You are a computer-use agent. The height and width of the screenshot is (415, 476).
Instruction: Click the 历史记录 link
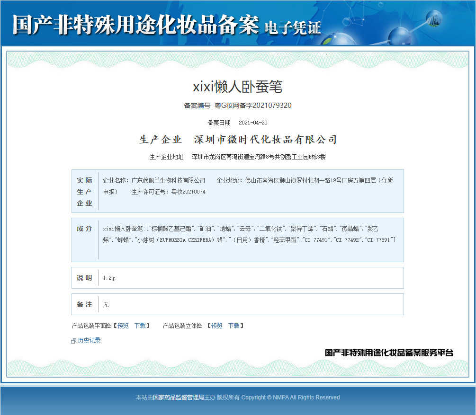[89, 340]
